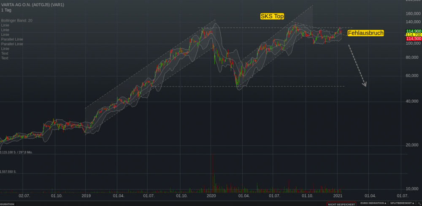Screen dimensions: 422x206
Task: Select the first Text entry in list
Action: click(5, 53)
